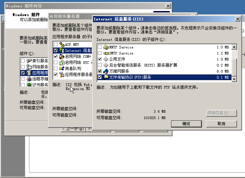
Task: Select the 后台智能传送服务 (BITS) 服务器扩展 text
Action: 143,65
